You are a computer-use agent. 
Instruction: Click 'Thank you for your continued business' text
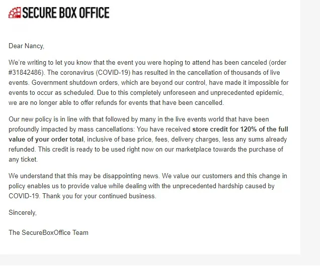click(x=99, y=196)
